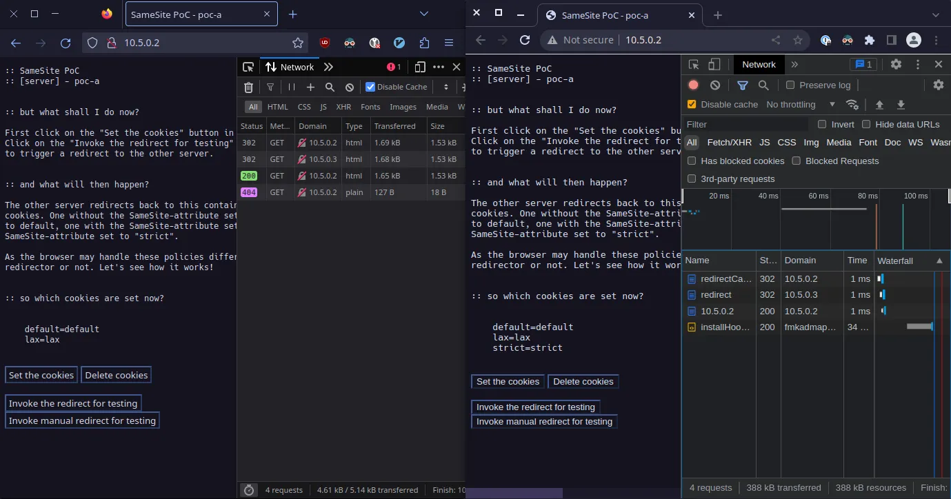Viewport: 951px width, 499px height.
Task: Open Chrome network conditions Wi-Fi icon
Action: [x=852, y=105]
